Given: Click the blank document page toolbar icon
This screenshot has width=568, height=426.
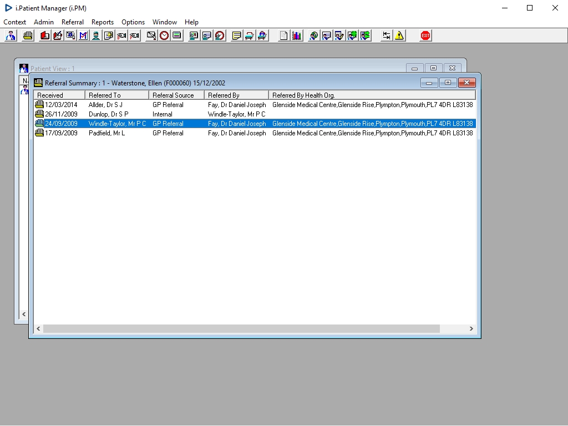Looking at the screenshot, I should click(x=283, y=35).
